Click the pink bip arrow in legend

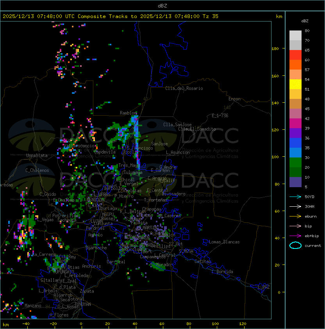pyautogui.click(x=295, y=226)
